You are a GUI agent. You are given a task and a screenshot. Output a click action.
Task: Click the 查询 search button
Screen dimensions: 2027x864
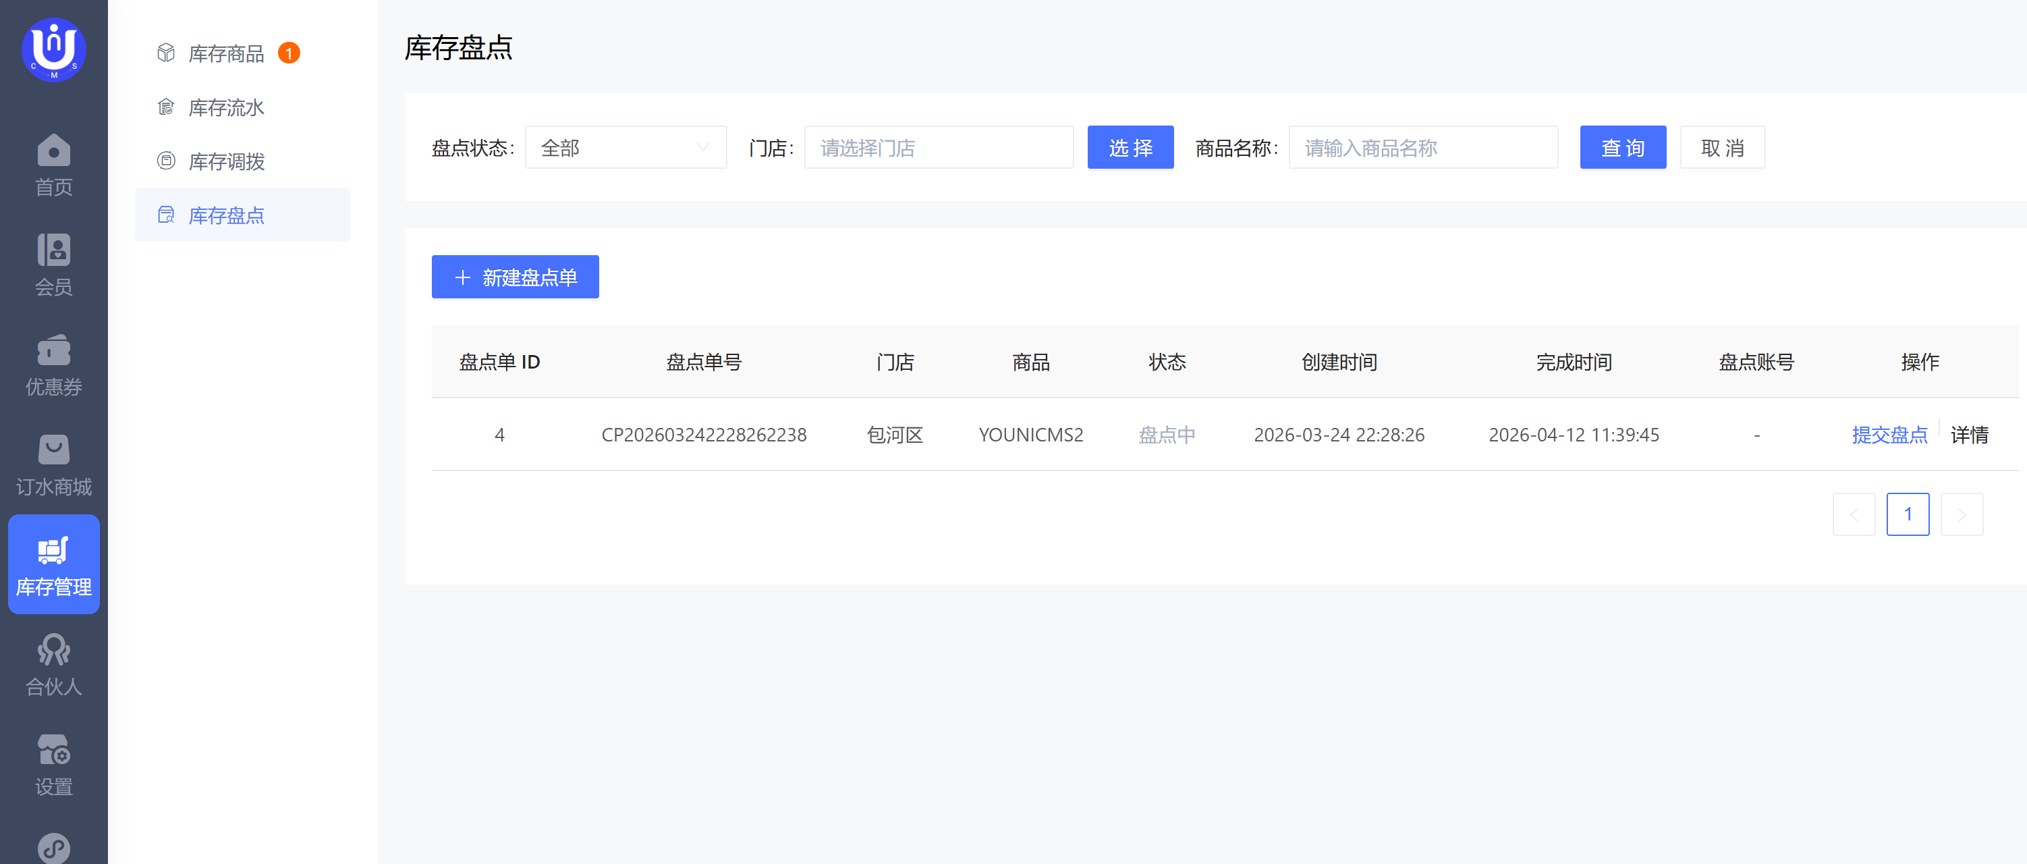point(1621,147)
